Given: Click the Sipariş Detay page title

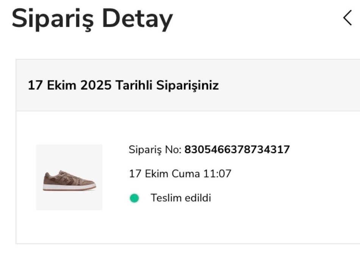Looking at the screenshot, I should [92, 18].
